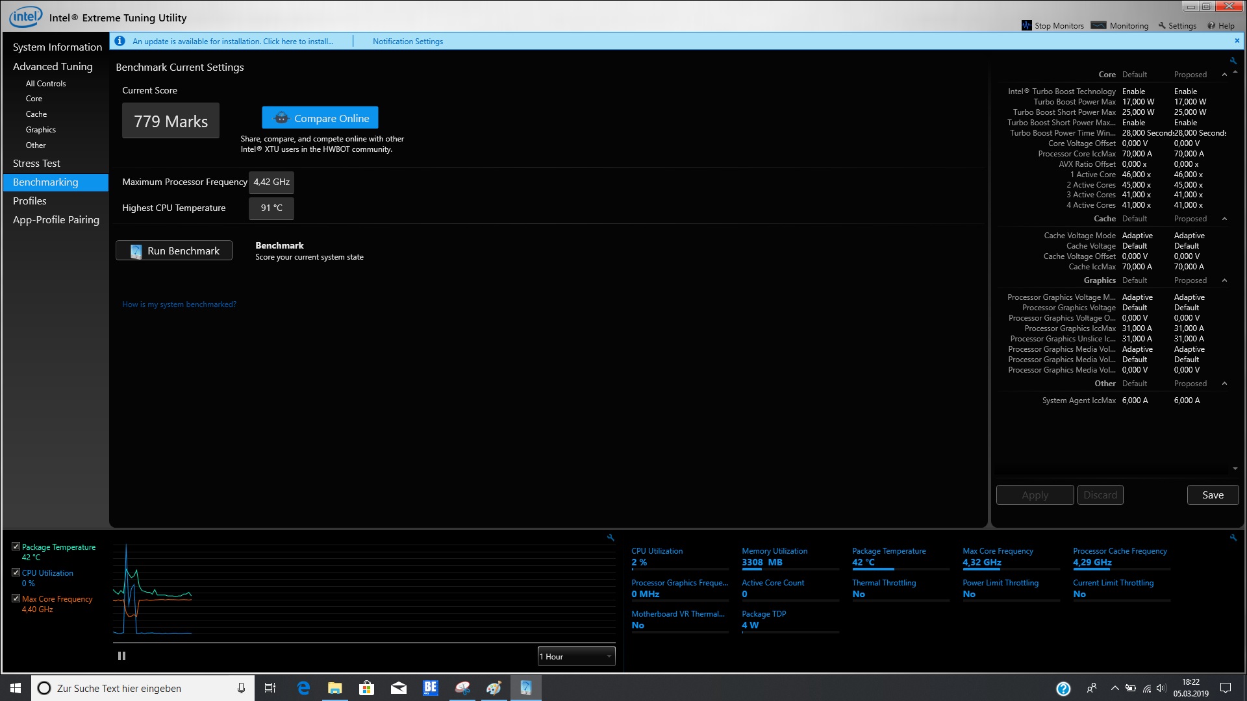Open the 1 Hour time range dropdown

coord(576,656)
